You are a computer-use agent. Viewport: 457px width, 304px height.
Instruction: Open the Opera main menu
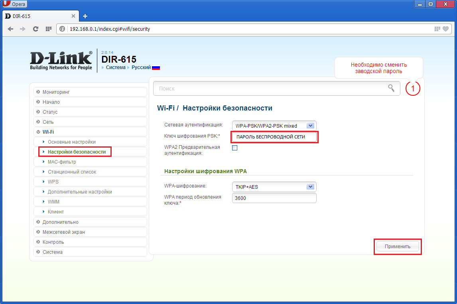coord(14,4)
